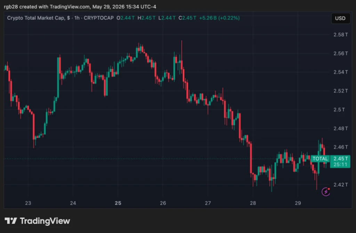The width and height of the screenshot is (356, 233).
Task: Click the 1h interval in chart legend
Action: point(77,18)
